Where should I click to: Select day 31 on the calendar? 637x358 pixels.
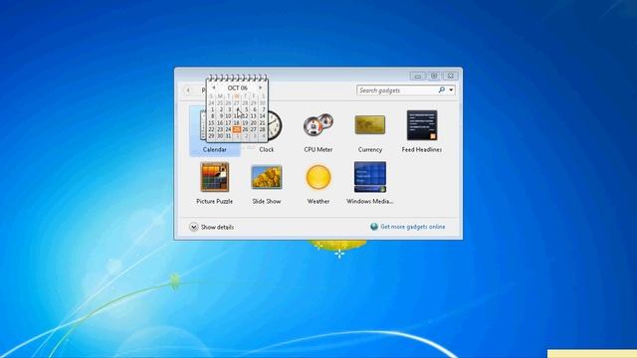click(x=228, y=136)
